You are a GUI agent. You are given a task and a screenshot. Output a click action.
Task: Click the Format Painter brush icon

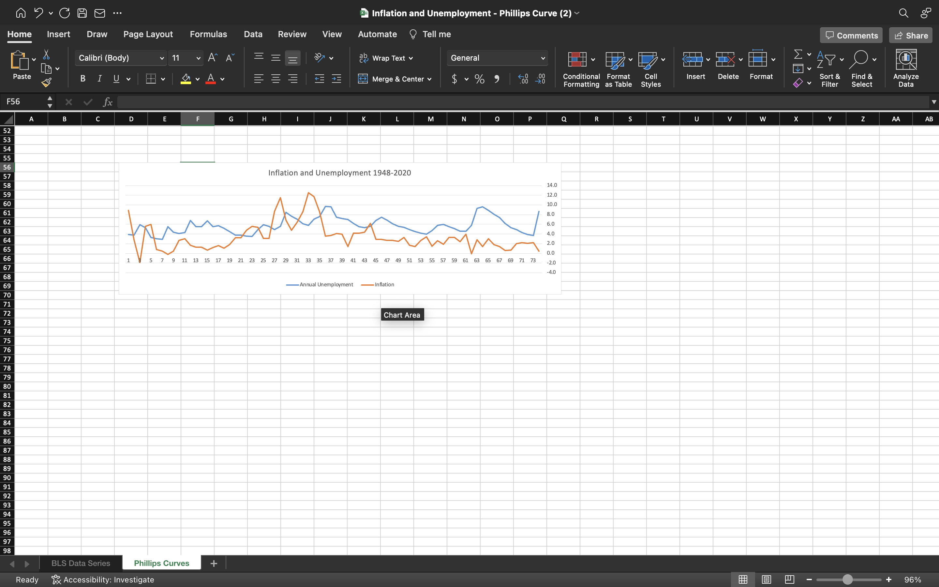point(47,82)
